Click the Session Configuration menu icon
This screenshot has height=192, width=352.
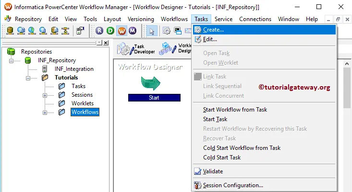(x=198, y=185)
